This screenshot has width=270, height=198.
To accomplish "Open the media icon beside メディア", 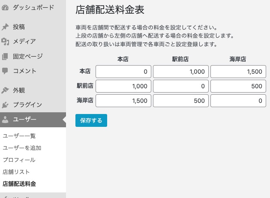I will tap(5, 42).
